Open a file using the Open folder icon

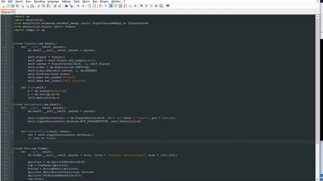tap(8, 6)
